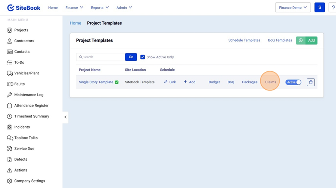336x188 pixels.
Task: Click the help question mark icon
Action: [x=333, y=7]
